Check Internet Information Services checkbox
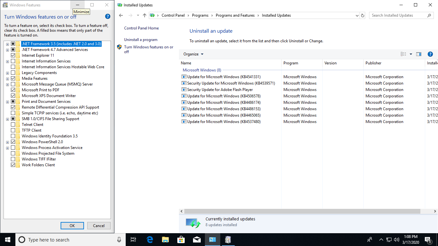 click(x=13, y=61)
